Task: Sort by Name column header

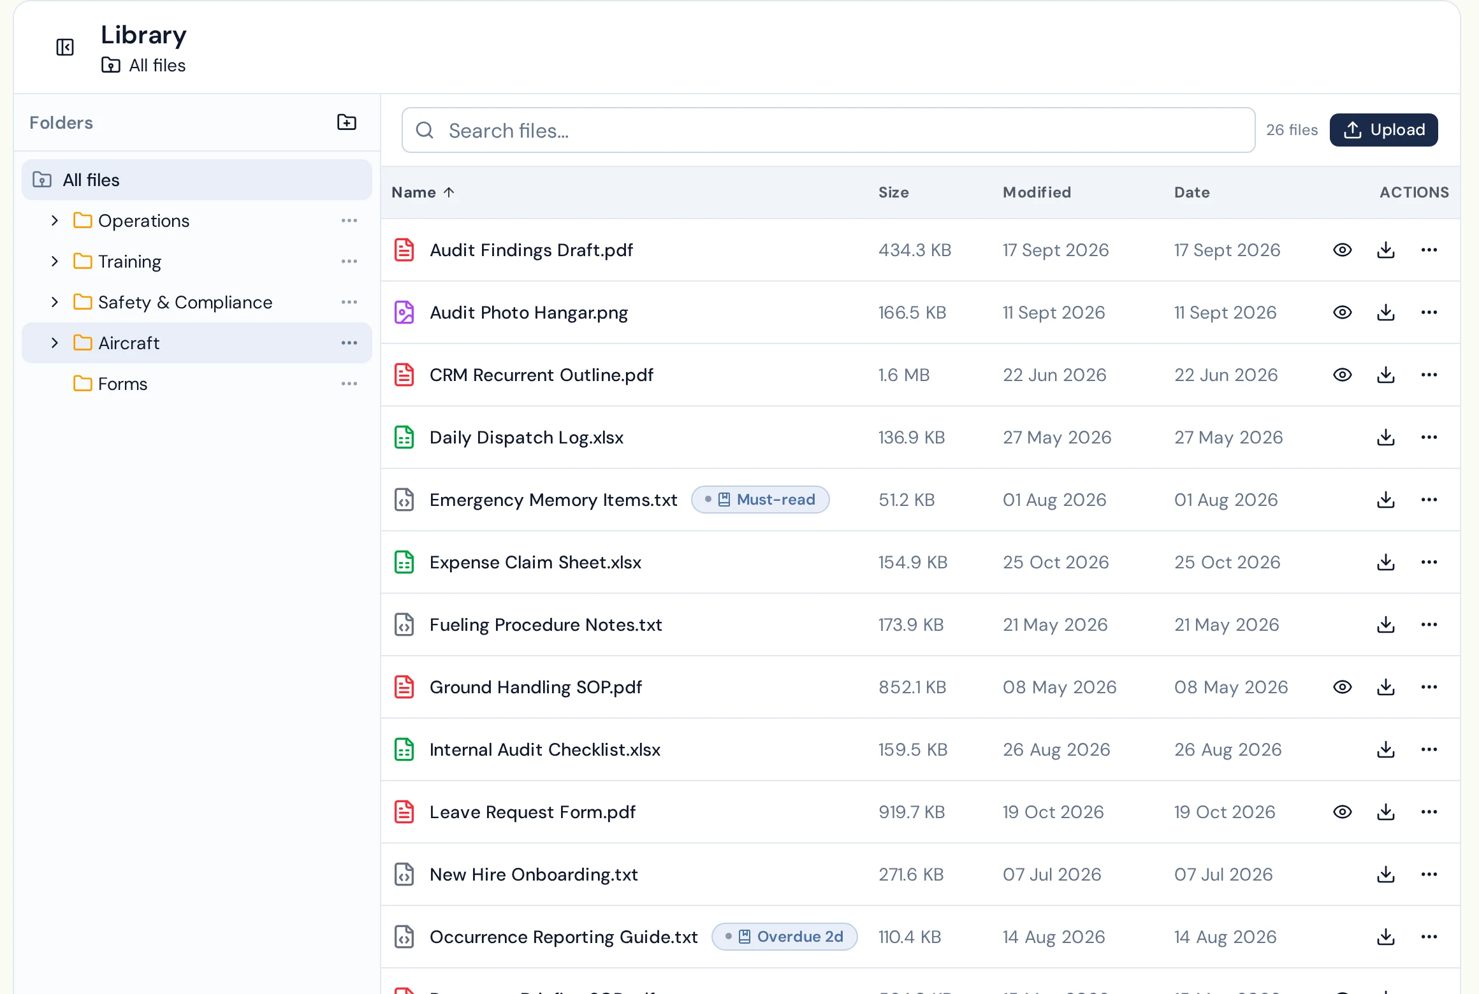Action: click(x=423, y=192)
